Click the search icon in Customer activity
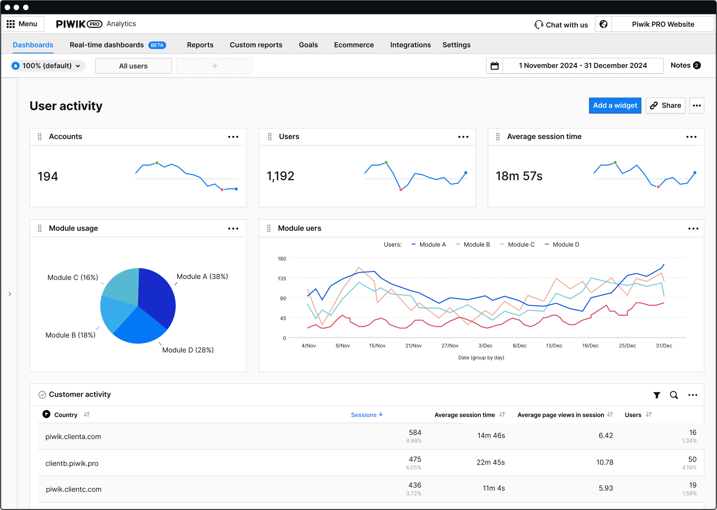The height and width of the screenshot is (510, 717). coord(674,395)
